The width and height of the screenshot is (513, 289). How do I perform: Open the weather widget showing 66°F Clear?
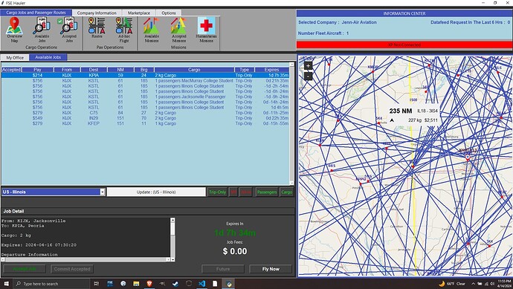(x=452, y=284)
